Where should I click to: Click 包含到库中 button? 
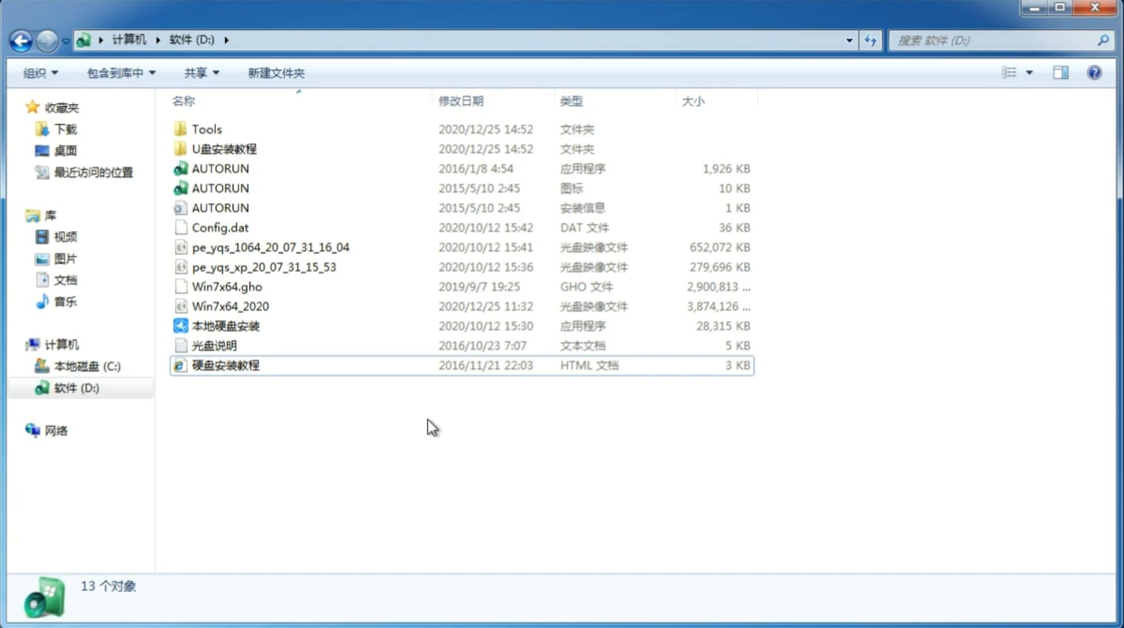pos(118,72)
